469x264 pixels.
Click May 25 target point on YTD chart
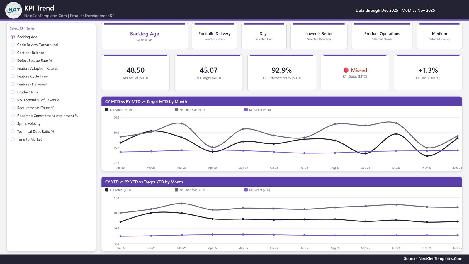pyautogui.click(x=243, y=234)
